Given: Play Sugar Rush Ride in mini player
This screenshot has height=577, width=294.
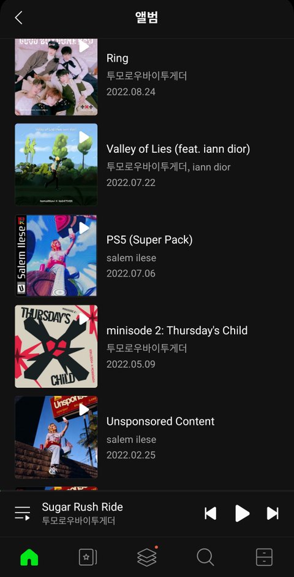Looking at the screenshot, I should (243, 513).
